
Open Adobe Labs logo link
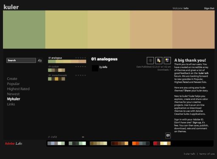point(14,143)
